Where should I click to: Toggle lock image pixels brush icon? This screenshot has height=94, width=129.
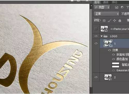coord(109,21)
